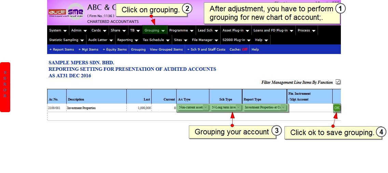Open the Tax Schedule menu
The height and width of the screenshot is (173, 388).
coord(156,40)
